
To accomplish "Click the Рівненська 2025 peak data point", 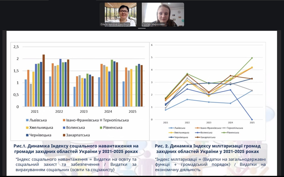I will (252, 58).
